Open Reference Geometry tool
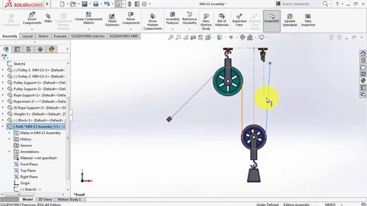Viewport: 367px width, 206px height. click(190, 18)
